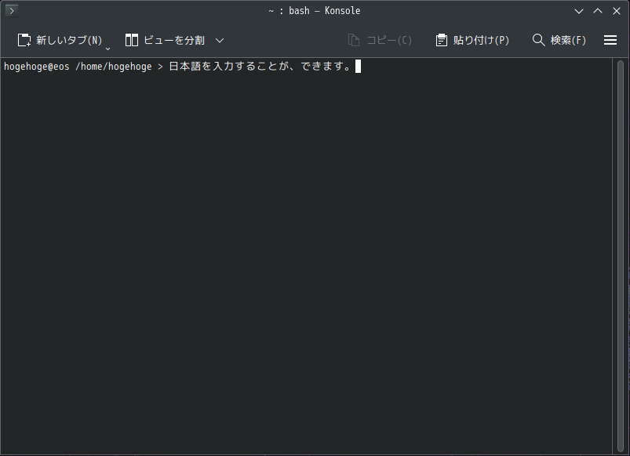The height and width of the screenshot is (456, 630).
Task: Click the prompt path /home/hogehoge
Action: [x=114, y=67]
